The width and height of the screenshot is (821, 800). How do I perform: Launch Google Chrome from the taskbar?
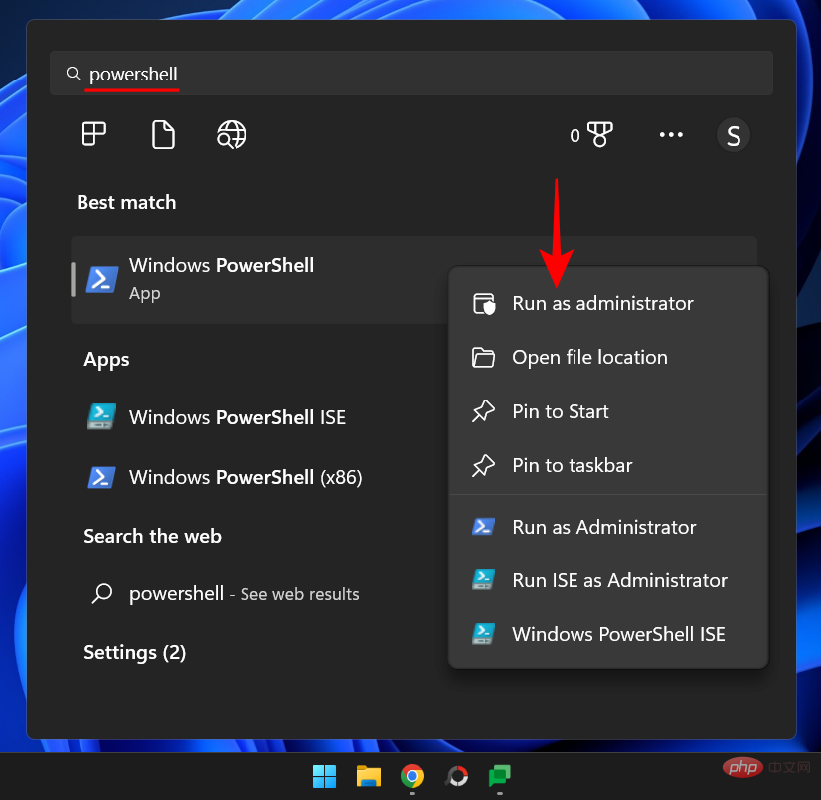pos(411,776)
